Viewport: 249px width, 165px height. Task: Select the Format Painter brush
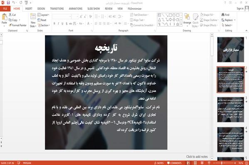10,25
